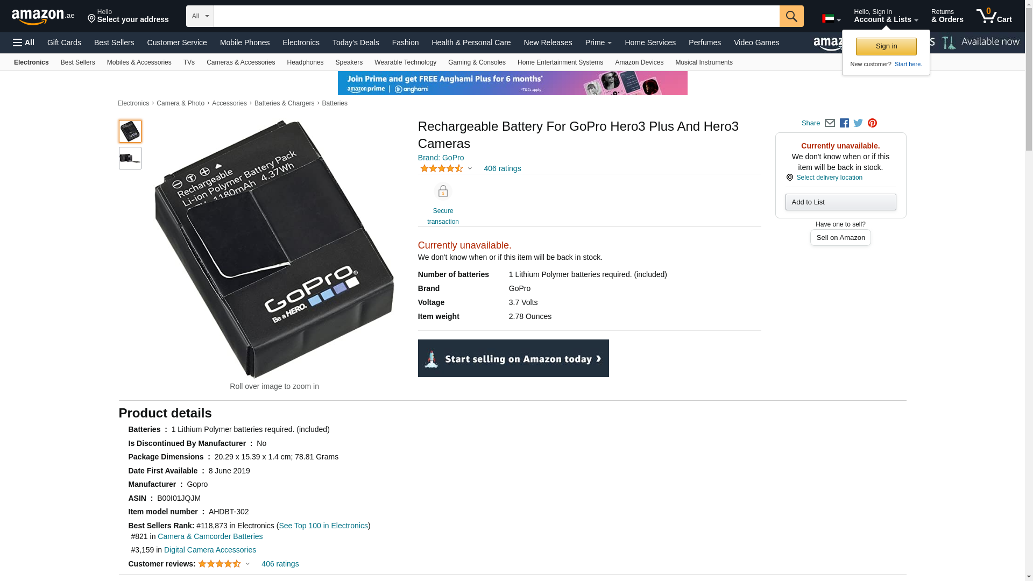Select Headphones in electronics subnav
This screenshot has height=581, width=1033.
305,62
